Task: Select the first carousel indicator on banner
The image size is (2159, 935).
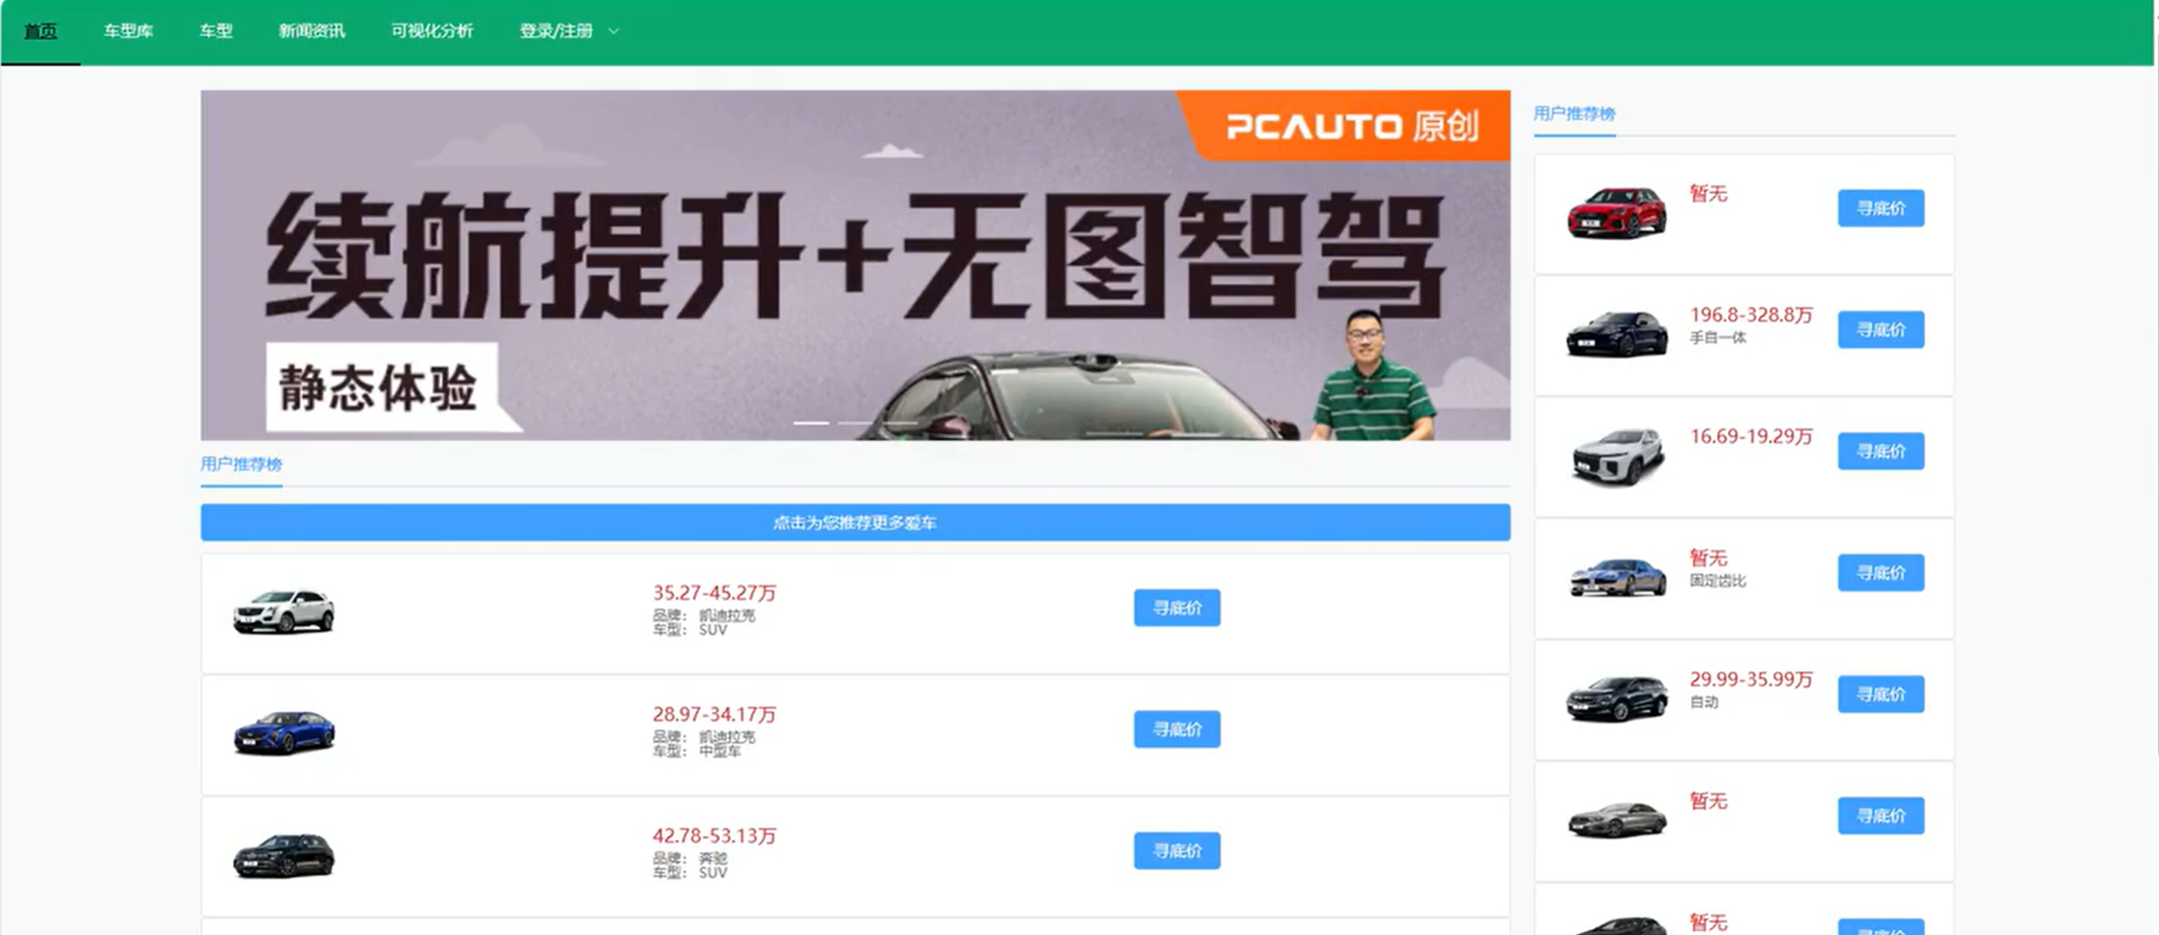Action: pyautogui.click(x=812, y=423)
